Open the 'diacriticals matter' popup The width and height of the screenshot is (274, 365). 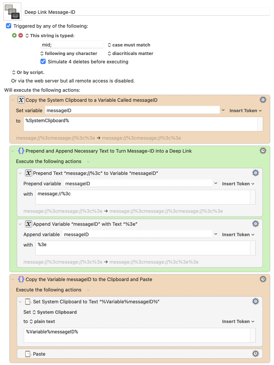click(130, 53)
